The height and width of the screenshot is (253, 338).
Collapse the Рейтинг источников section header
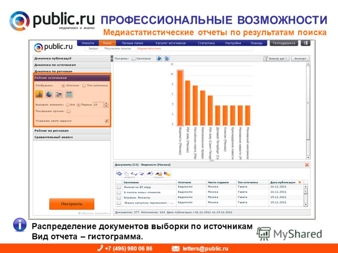pyautogui.click(x=72, y=78)
